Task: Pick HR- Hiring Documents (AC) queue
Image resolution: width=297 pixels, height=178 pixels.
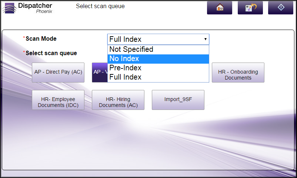Action: pos(118,100)
